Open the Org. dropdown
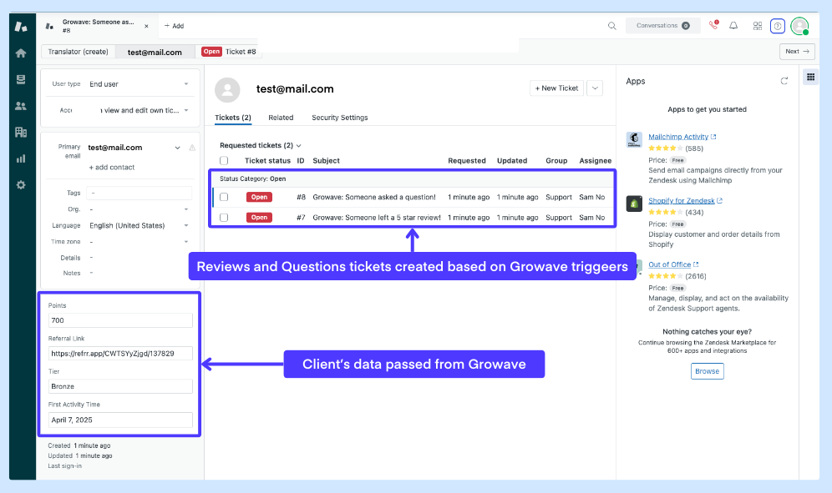This screenshot has width=832, height=493. pyautogui.click(x=139, y=209)
